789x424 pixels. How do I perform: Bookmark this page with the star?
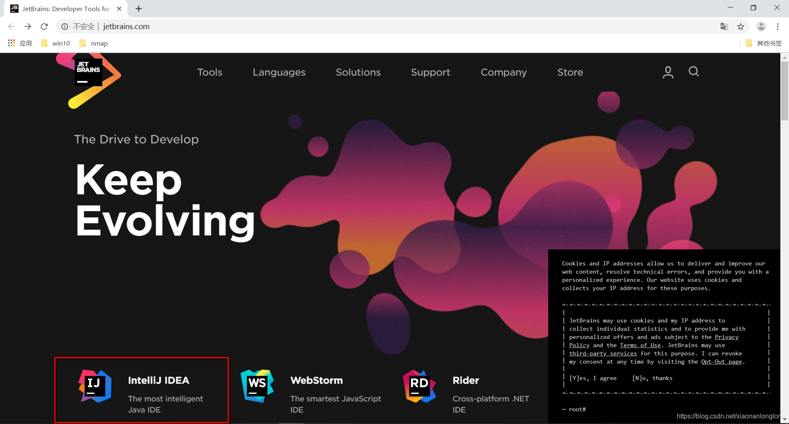741,26
